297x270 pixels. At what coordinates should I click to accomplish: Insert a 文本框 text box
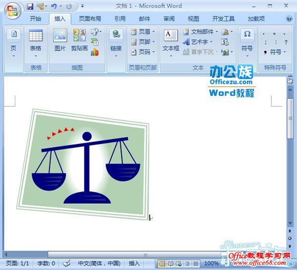coord(171,44)
